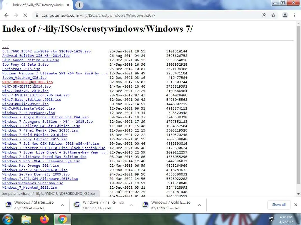Download WiN7-3D-EDITION 2014.iso

click(26, 86)
